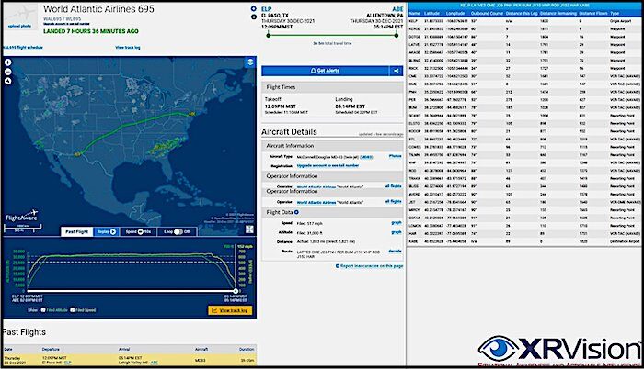Viewport: 644px width, 369px height.
Task: Open the map layers selector
Action: click(250, 62)
